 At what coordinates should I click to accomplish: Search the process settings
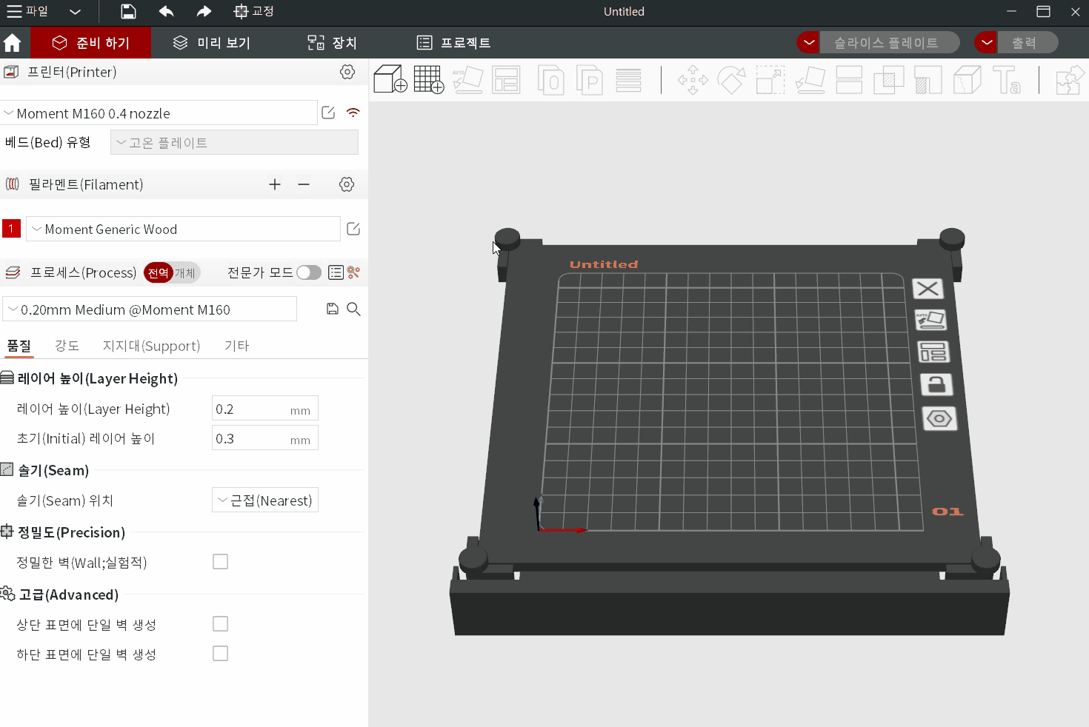[x=354, y=309]
